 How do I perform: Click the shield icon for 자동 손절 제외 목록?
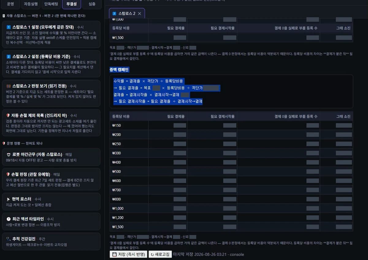pos(8,115)
